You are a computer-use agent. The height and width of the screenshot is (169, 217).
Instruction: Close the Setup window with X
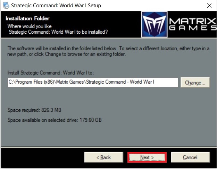[x=209, y=6]
